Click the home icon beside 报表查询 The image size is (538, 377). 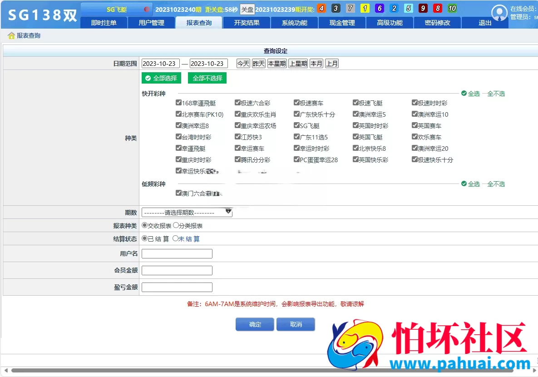[x=11, y=35]
